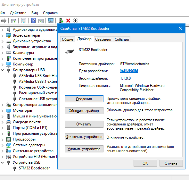
Task: Click the Устройства HID icon
Action: click(9, 157)
